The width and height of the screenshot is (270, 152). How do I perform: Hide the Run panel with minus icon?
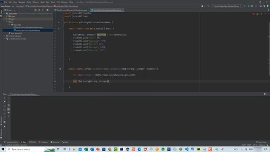tap(268, 94)
